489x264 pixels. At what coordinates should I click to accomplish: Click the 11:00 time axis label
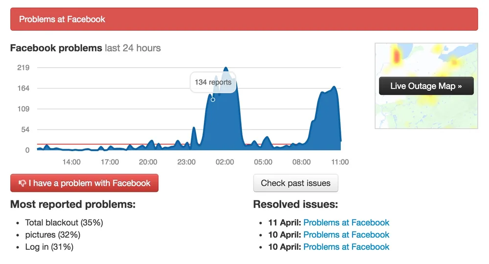pyautogui.click(x=340, y=162)
